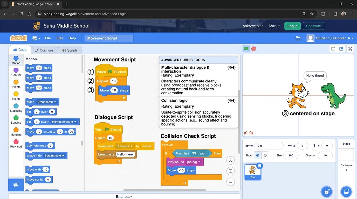The image size is (357, 199).
Task: Select the Prevliced block category
Action: [16, 144]
